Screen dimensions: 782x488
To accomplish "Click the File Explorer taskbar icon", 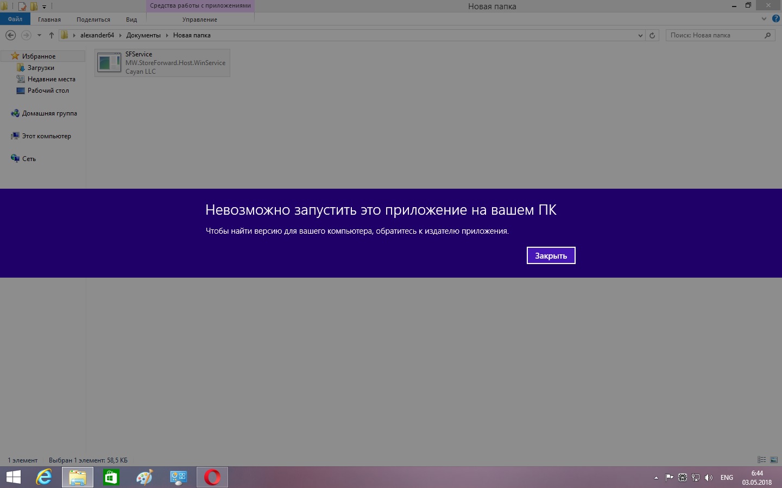I will (x=78, y=477).
